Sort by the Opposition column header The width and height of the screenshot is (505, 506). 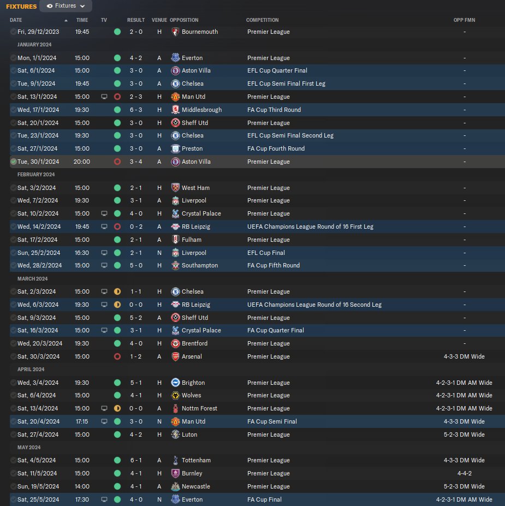[x=184, y=20]
